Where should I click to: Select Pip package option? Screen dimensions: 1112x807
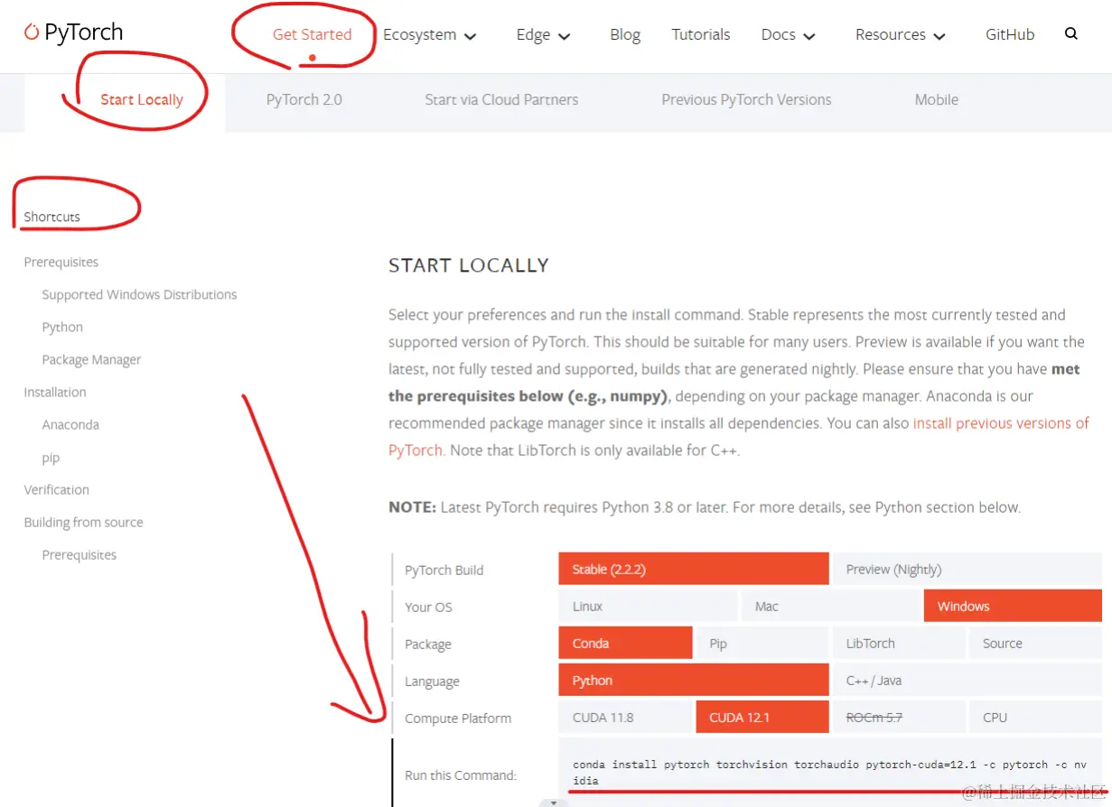[x=762, y=643]
